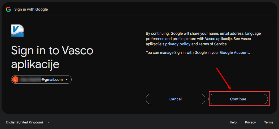Image resolution: width=279 pixels, height=129 pixels.
Task: Click the "Sign in to Vasco aplikacije" heading
Action: (x=52, y=57)
